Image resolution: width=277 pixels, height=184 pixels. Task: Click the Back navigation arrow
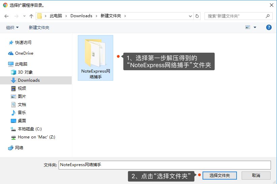click(x=6, y=16)
